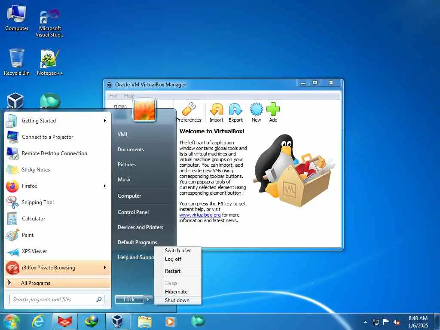
Task: Launch Snipping Tool
Action: click(58, 202)
